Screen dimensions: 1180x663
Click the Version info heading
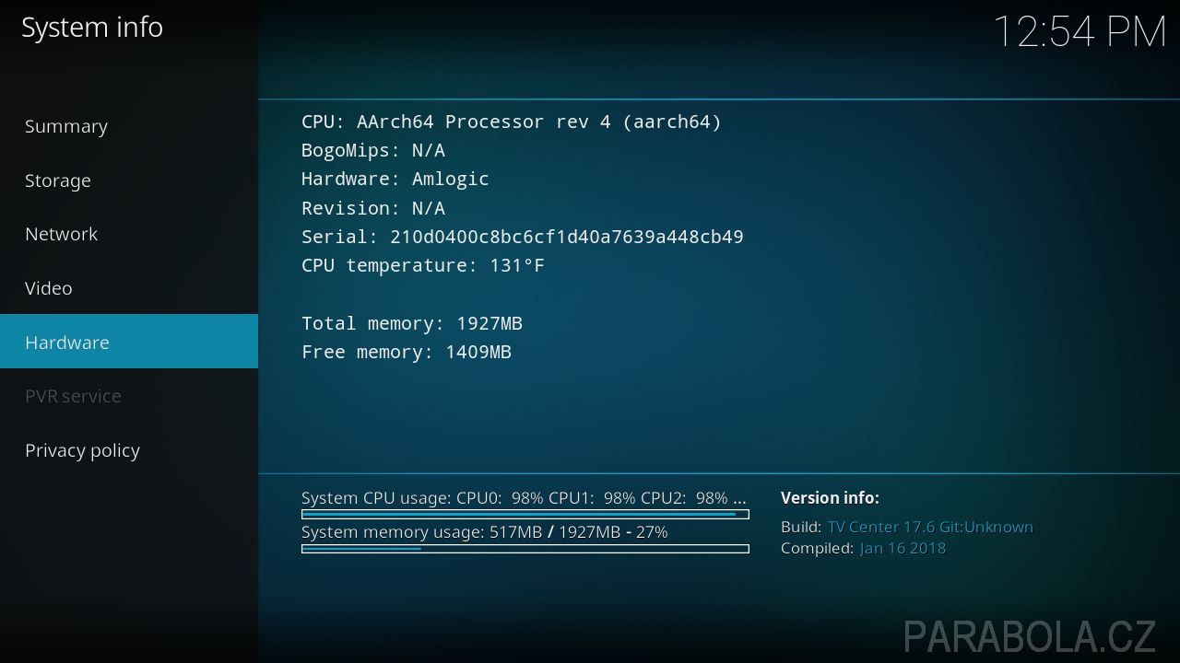coord(830,498)
